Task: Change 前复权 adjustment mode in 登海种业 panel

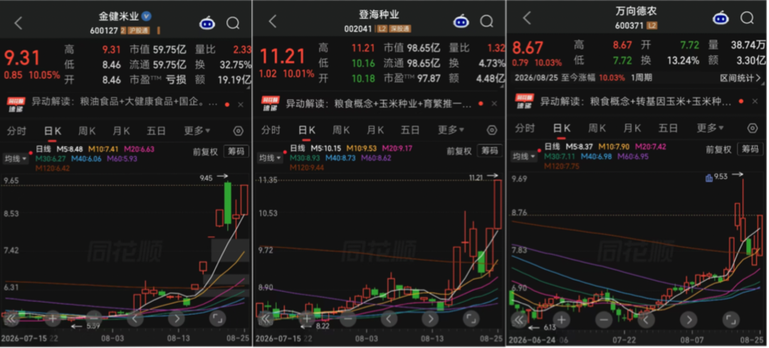Action: [459, 151]
